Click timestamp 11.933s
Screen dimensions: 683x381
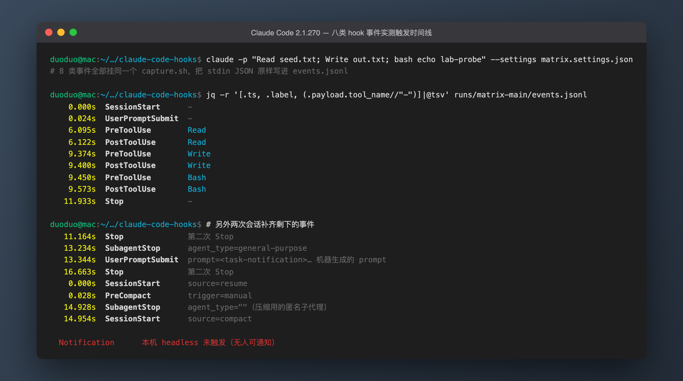click(x=80, y=201)
